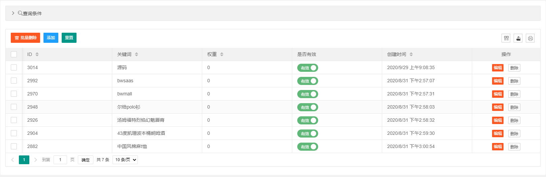Viewport: 546px width, 177px height.
Task: Disable 有效 switch for bwsaas row
Action: point(307,81)
